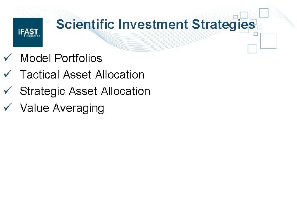Click the word Scientific in the title

click(x=85, y=24)
